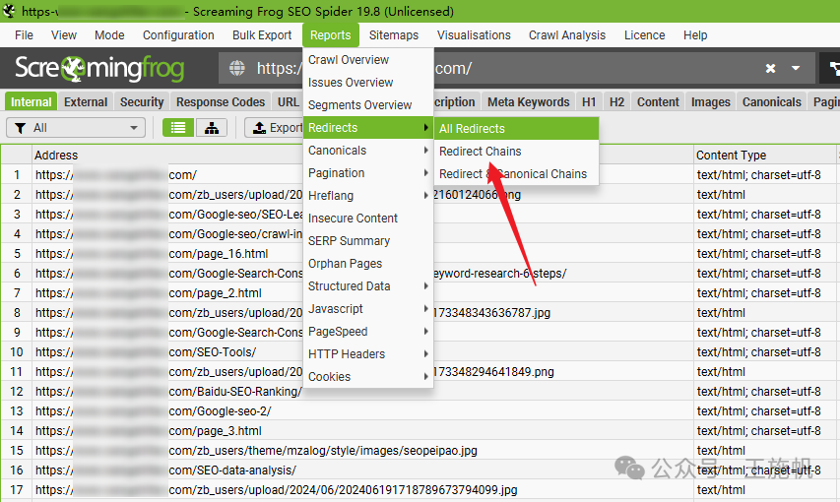Switch to tree view icon

pyautogui.click(x=212, y=128)
